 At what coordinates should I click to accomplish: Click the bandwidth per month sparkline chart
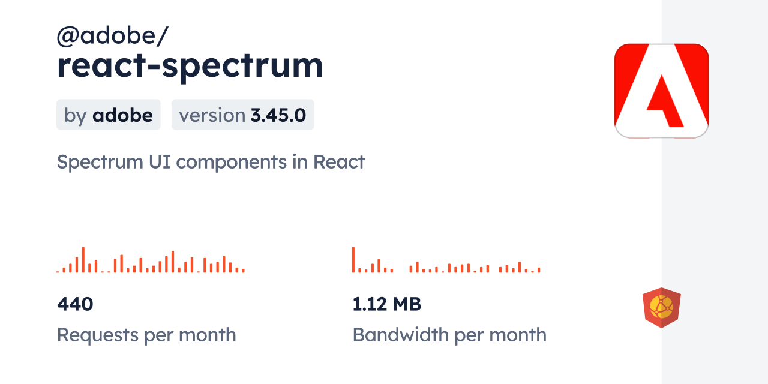(446, 260)
